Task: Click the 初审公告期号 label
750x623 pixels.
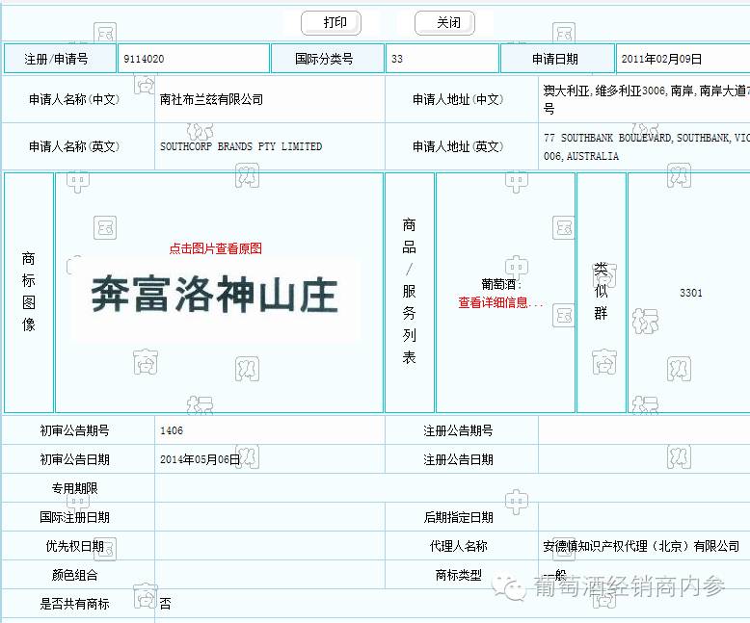Action: [74, 430]
